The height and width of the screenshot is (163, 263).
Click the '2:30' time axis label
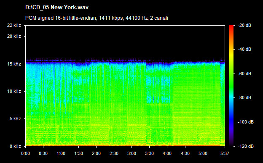click(114, 153)
